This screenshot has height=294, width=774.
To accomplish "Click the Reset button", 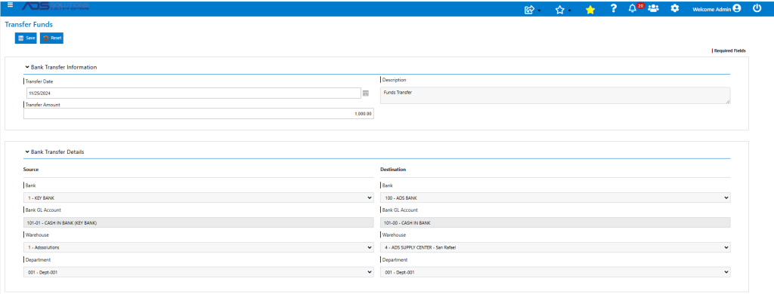I will point(51,38).
